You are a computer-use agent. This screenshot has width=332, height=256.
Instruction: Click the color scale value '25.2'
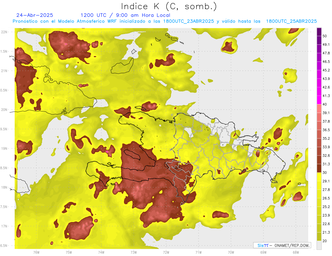click(326, 207)
